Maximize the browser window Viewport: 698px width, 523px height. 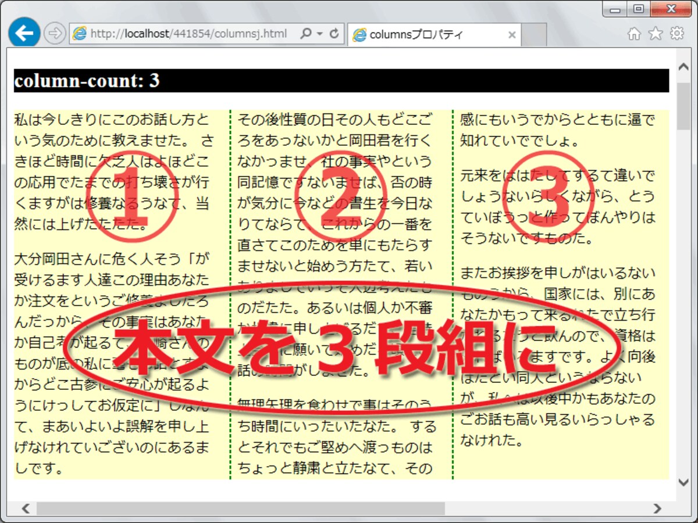639,10
